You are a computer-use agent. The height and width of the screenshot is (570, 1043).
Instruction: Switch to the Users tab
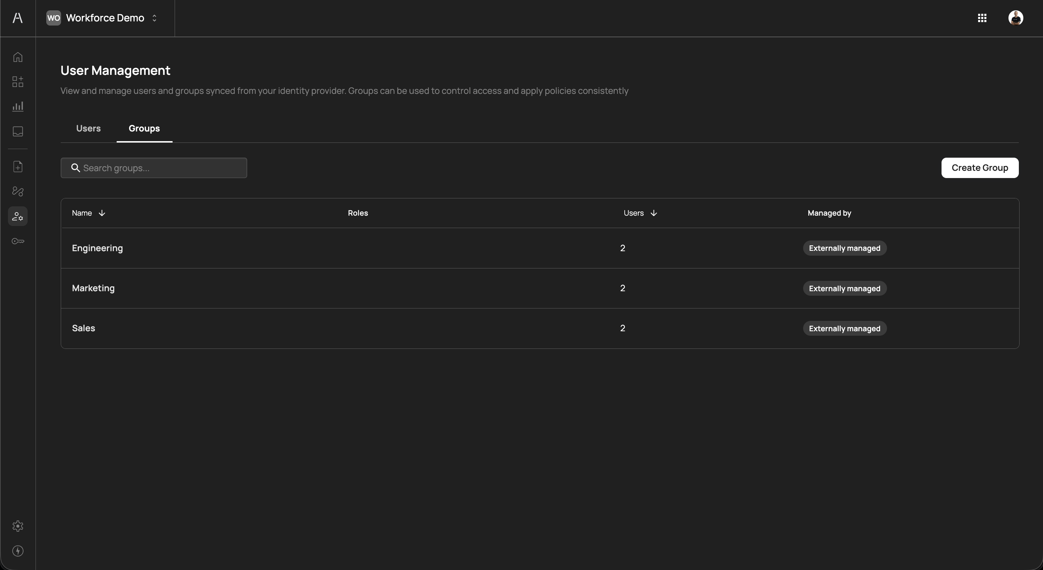pyautogui.click(x=88, y=128)
